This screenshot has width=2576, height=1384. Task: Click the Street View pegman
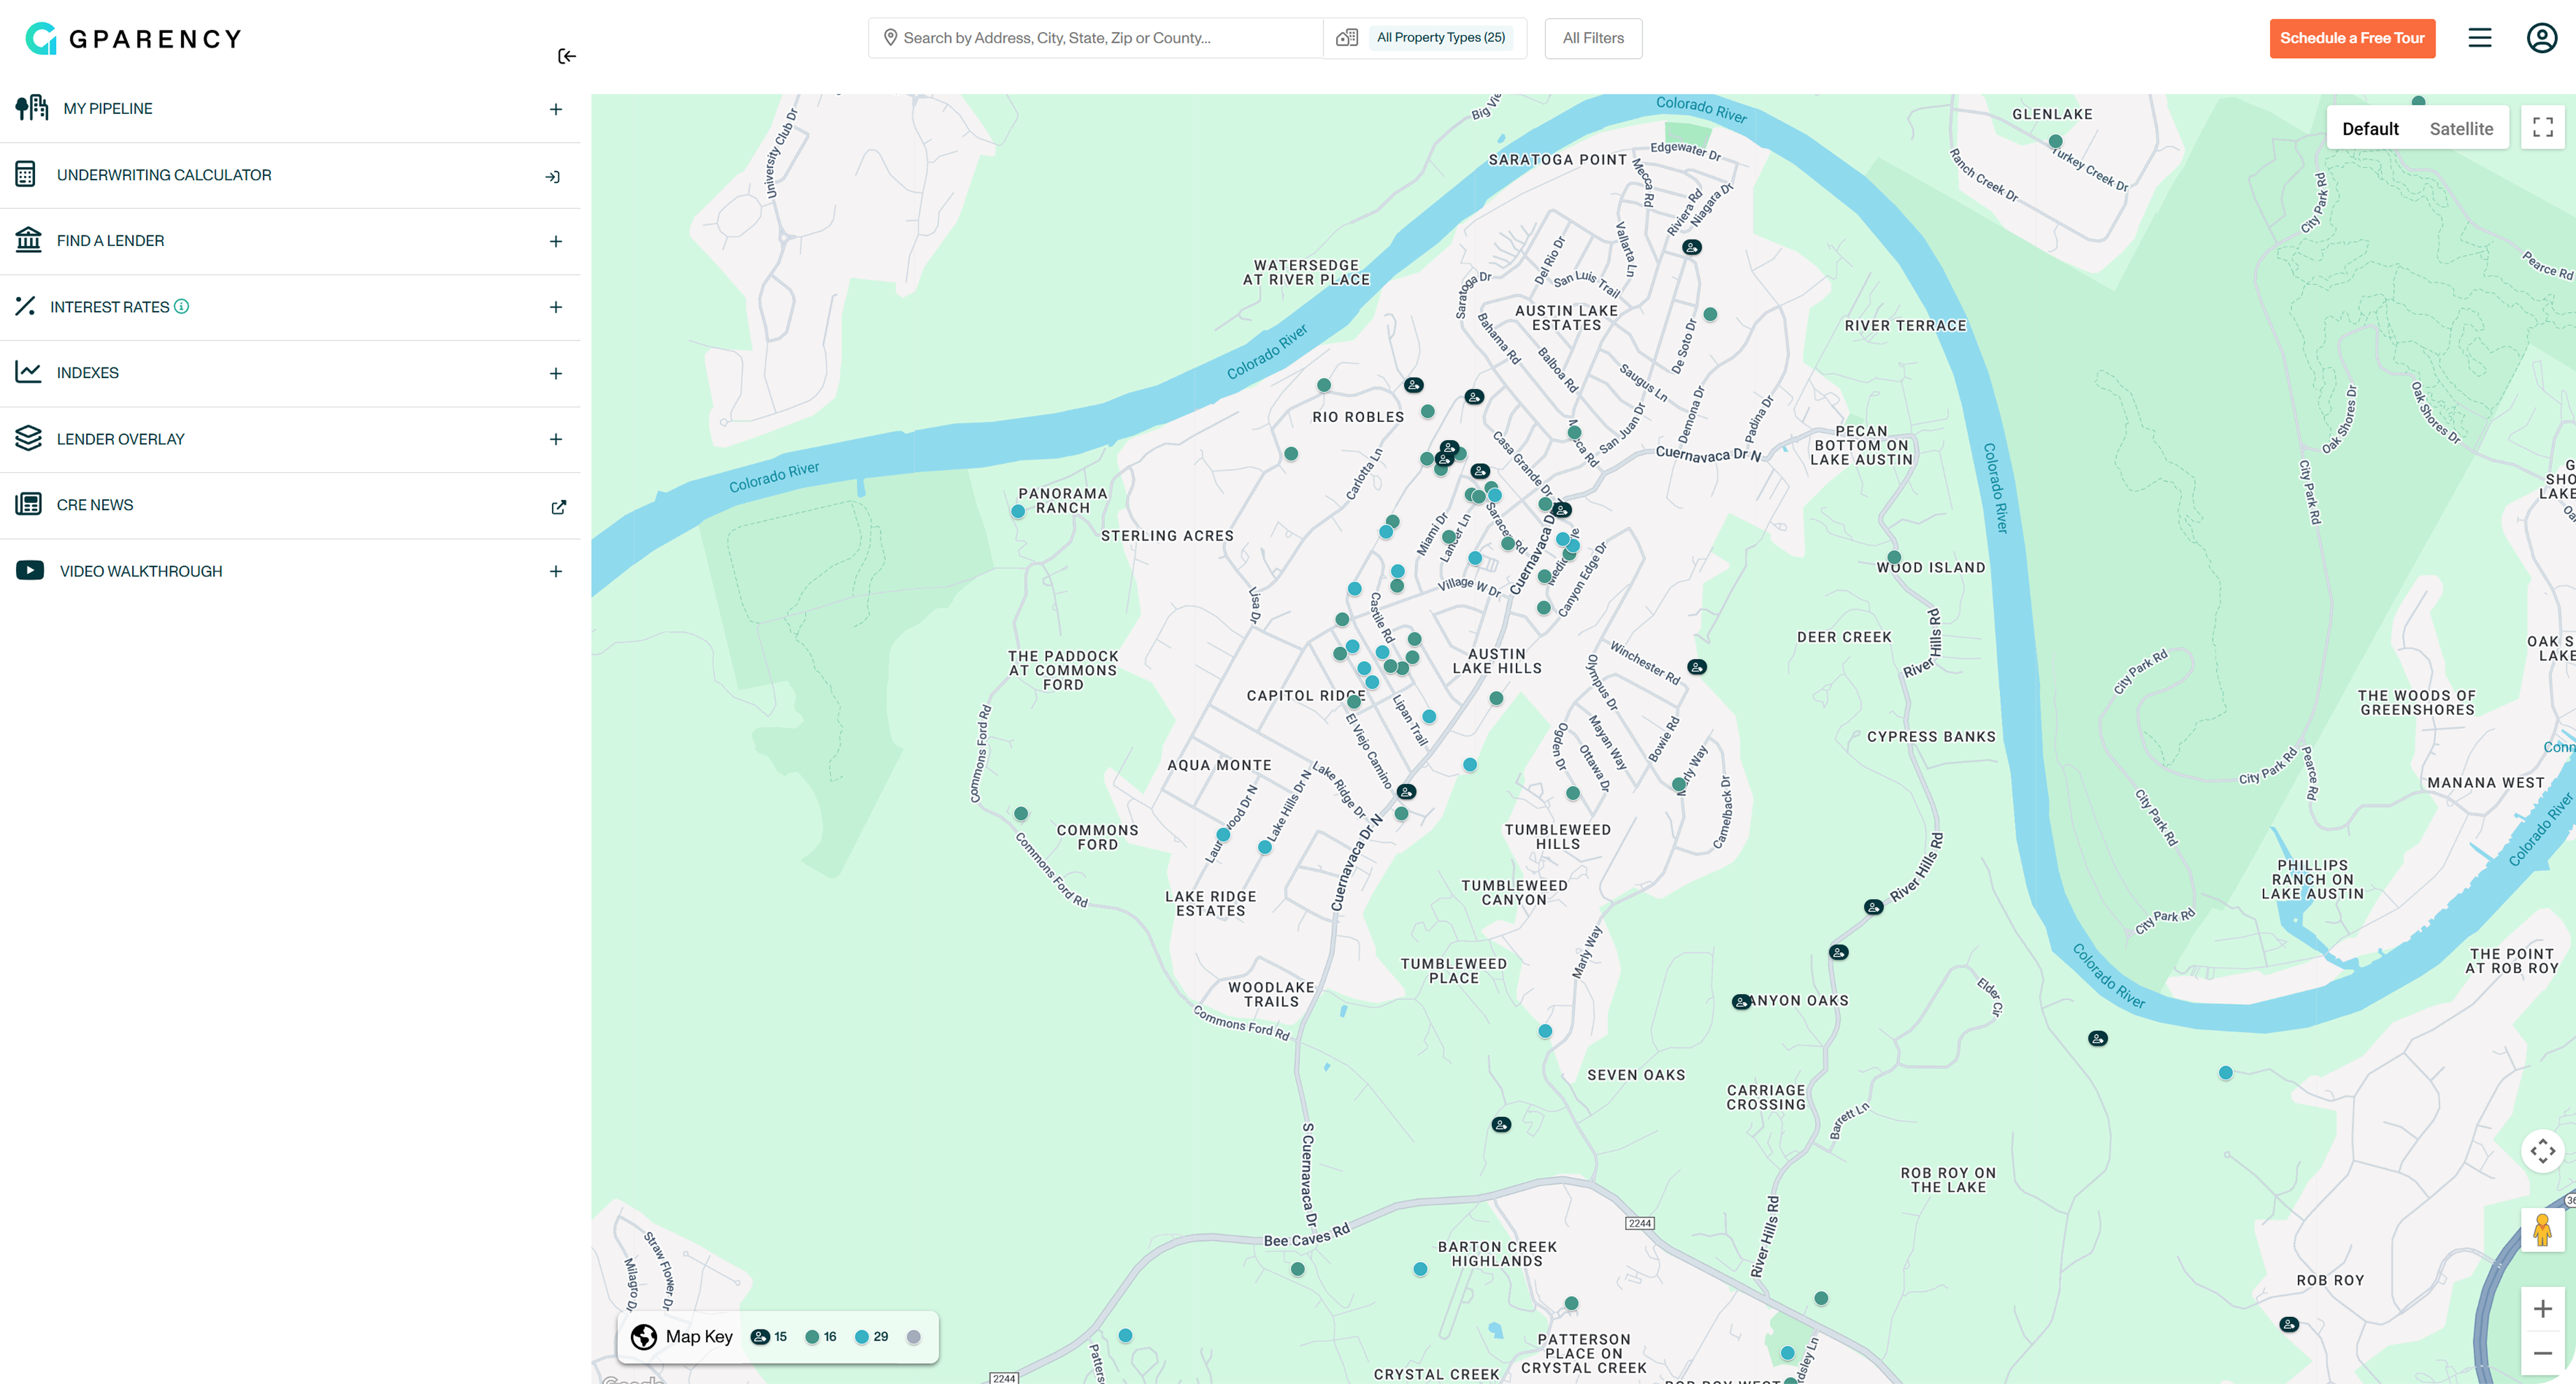pos(2542,1230)
